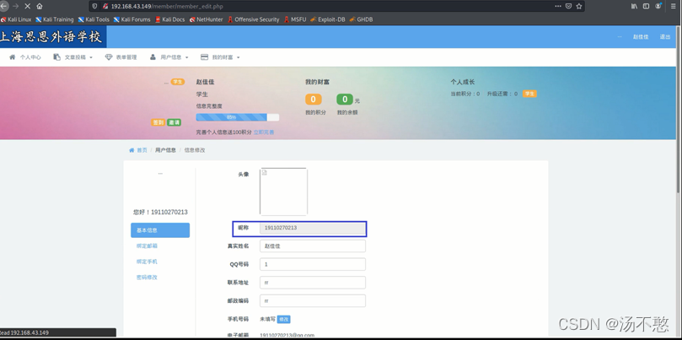Open the MSFU bookmark

click(295, 19)
